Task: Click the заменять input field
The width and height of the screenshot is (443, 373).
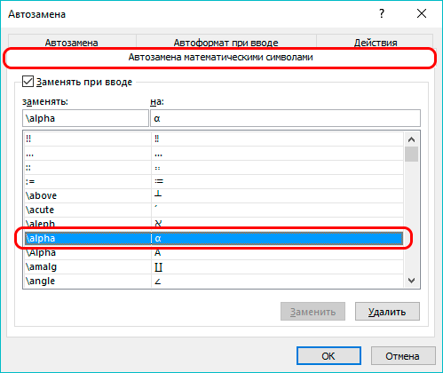Action: (85, 118)
